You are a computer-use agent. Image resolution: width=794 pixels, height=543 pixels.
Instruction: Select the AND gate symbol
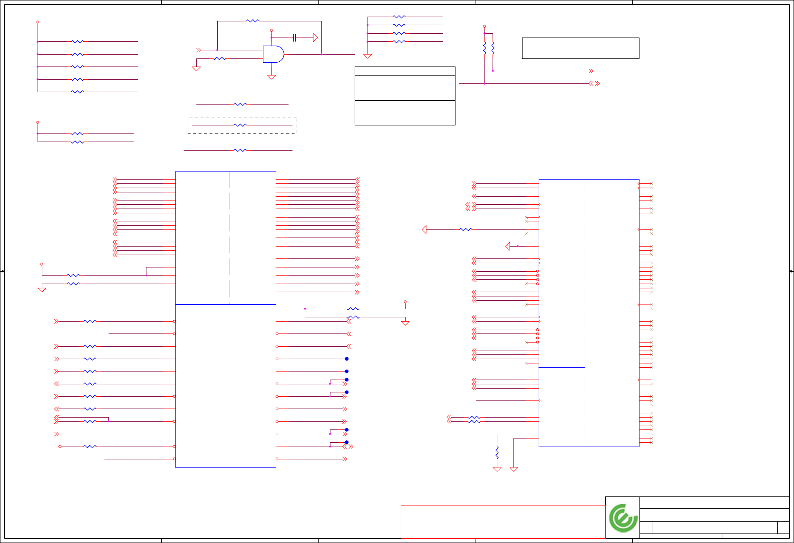[273, 54]
